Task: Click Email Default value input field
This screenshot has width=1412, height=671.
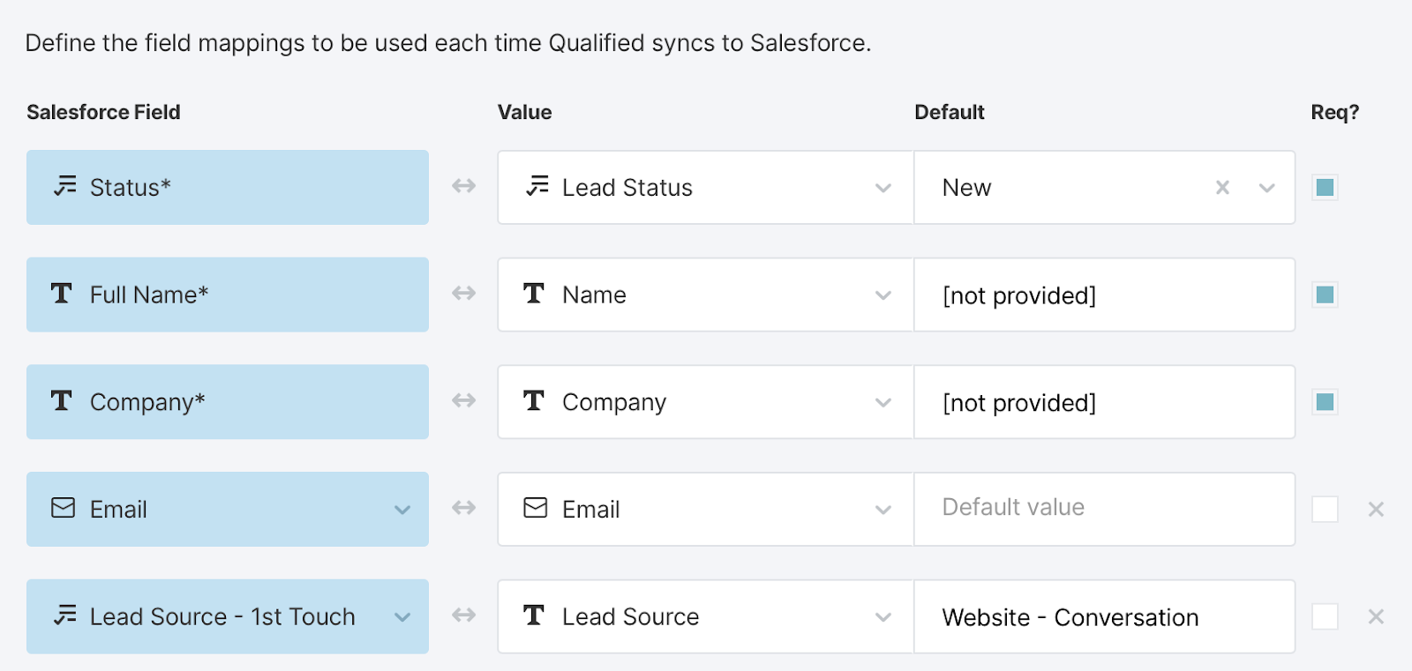Action: [x=1104, y=509]
